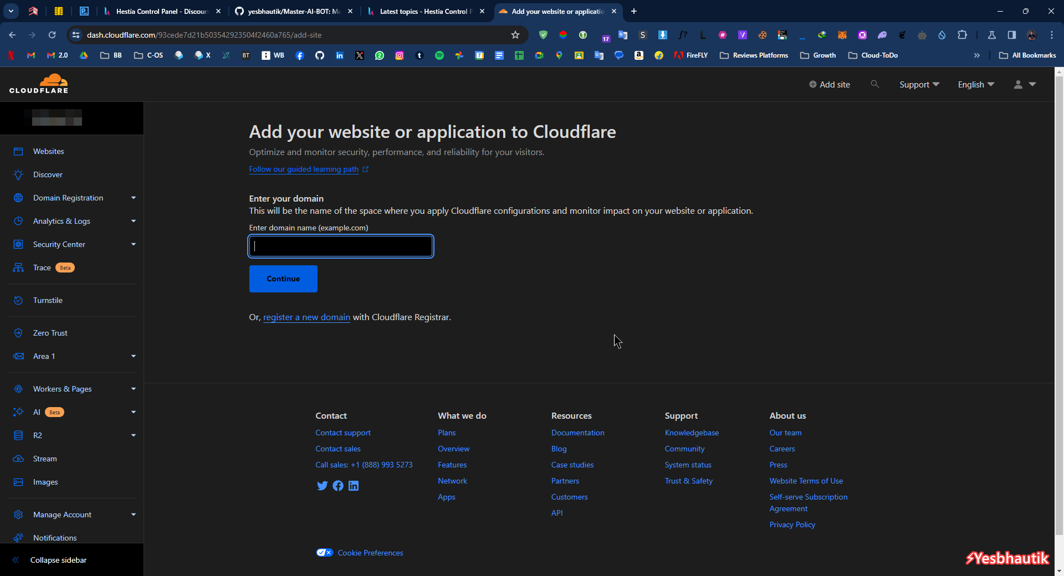Open Notifications in sidebar
Viewport: 1064px width, 576px height.
pyautogui.click(x=55, y=538)
